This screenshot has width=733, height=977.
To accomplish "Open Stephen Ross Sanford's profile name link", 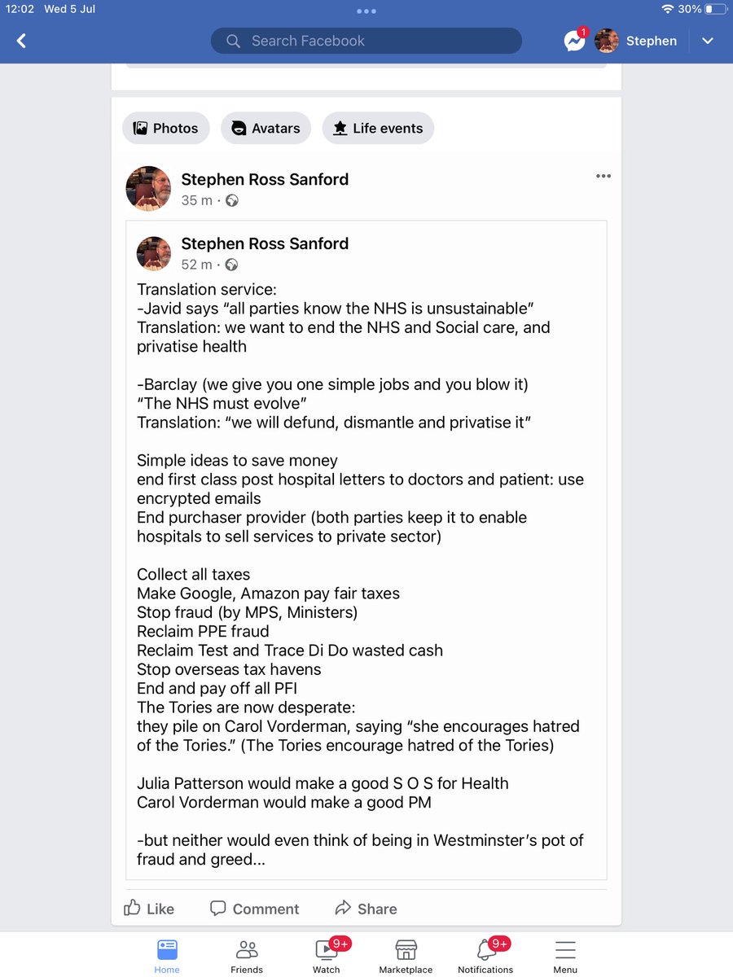I will (x=265, y=179).
